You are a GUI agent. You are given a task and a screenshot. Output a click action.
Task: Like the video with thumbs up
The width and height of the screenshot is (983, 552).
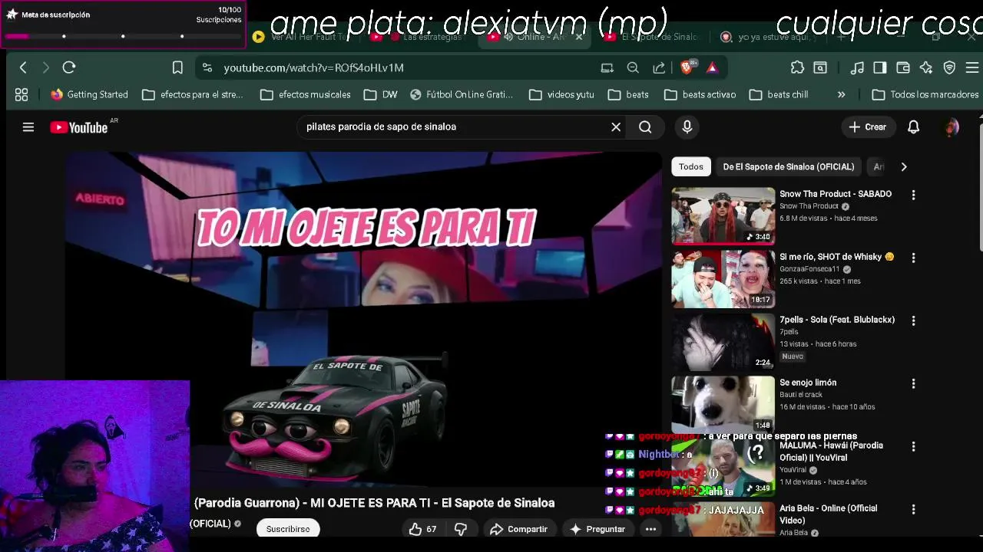click(422, 529)
